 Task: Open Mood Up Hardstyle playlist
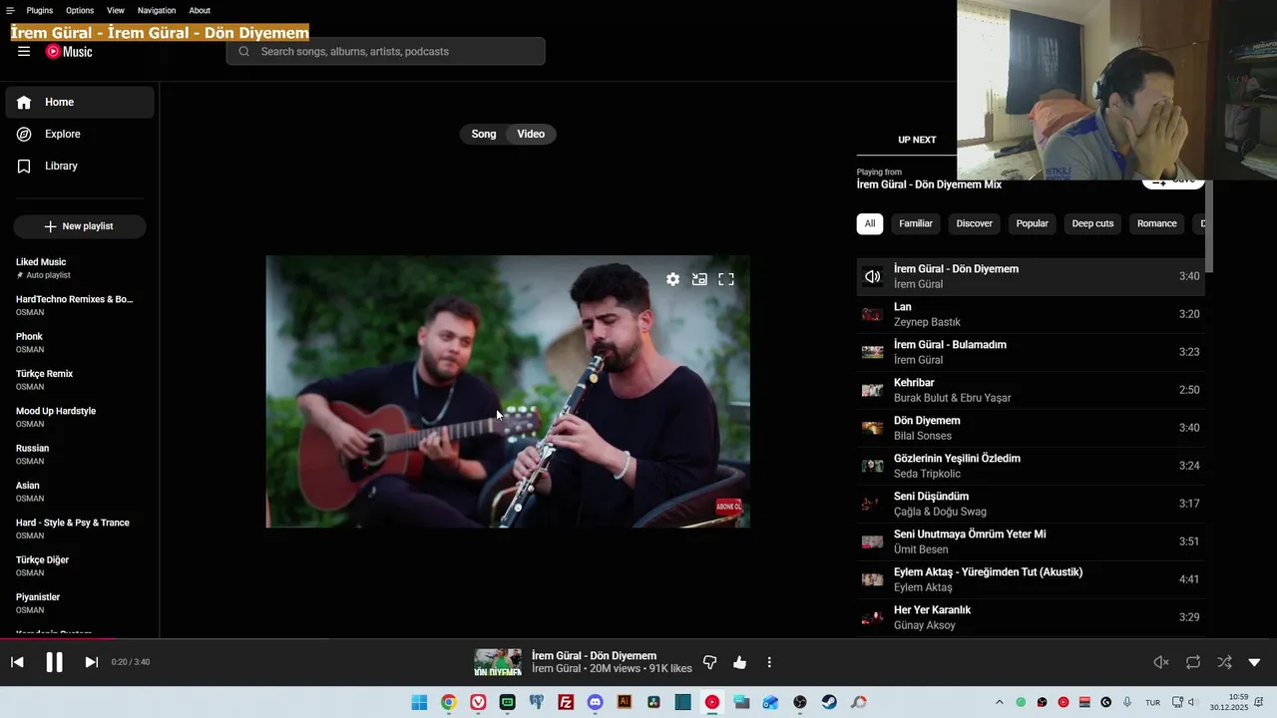tap(80, 417)
